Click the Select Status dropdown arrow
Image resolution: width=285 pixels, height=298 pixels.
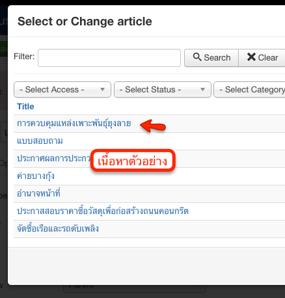pos(202,89)
